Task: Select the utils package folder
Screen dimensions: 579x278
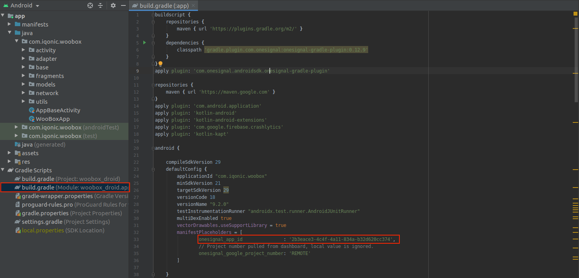Action: [42, 102]
